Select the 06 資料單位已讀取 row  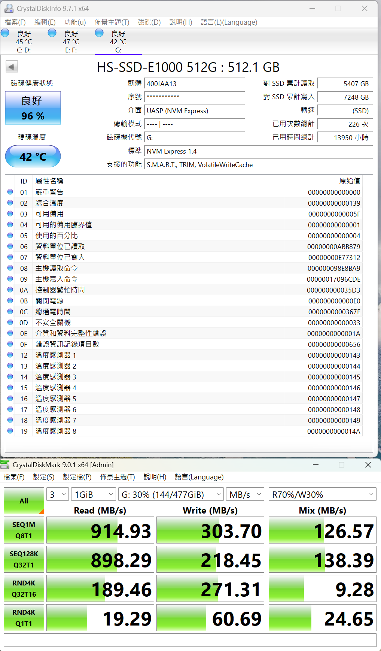[184, 246]
